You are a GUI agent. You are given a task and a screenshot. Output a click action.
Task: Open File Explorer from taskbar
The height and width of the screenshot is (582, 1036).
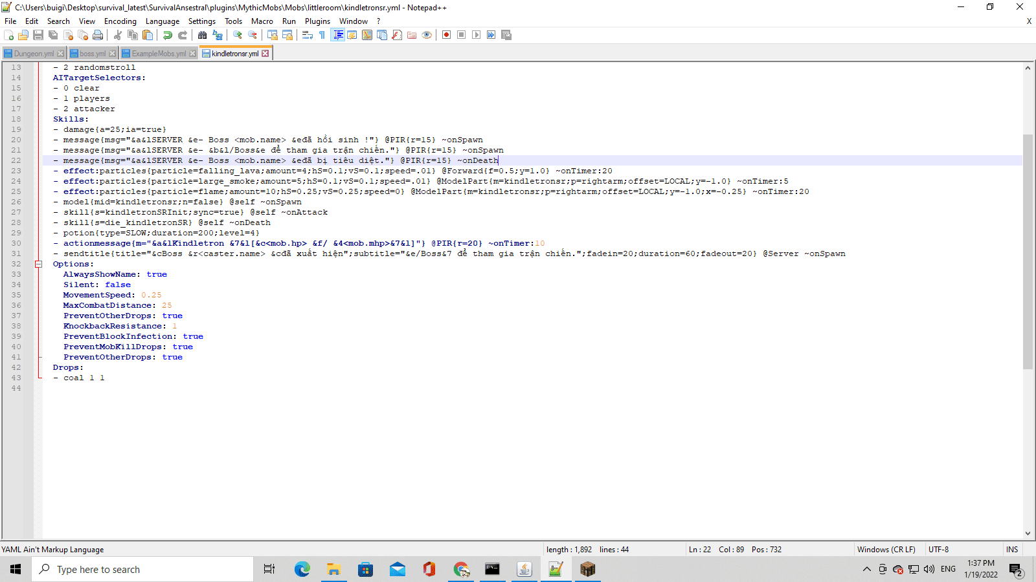pyautogui.click(x=334, y=569)
